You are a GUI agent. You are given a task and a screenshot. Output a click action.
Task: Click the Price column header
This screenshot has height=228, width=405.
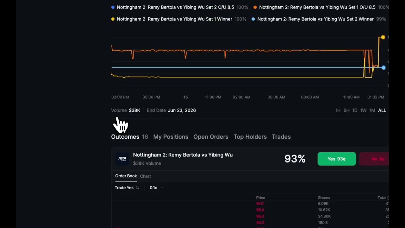pyautogui.click(x=260, y=198)
